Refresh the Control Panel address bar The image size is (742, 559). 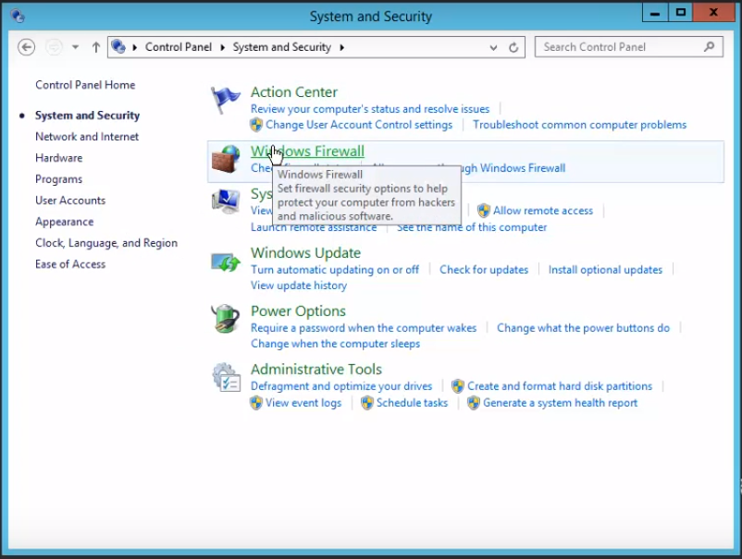point(513,47)
